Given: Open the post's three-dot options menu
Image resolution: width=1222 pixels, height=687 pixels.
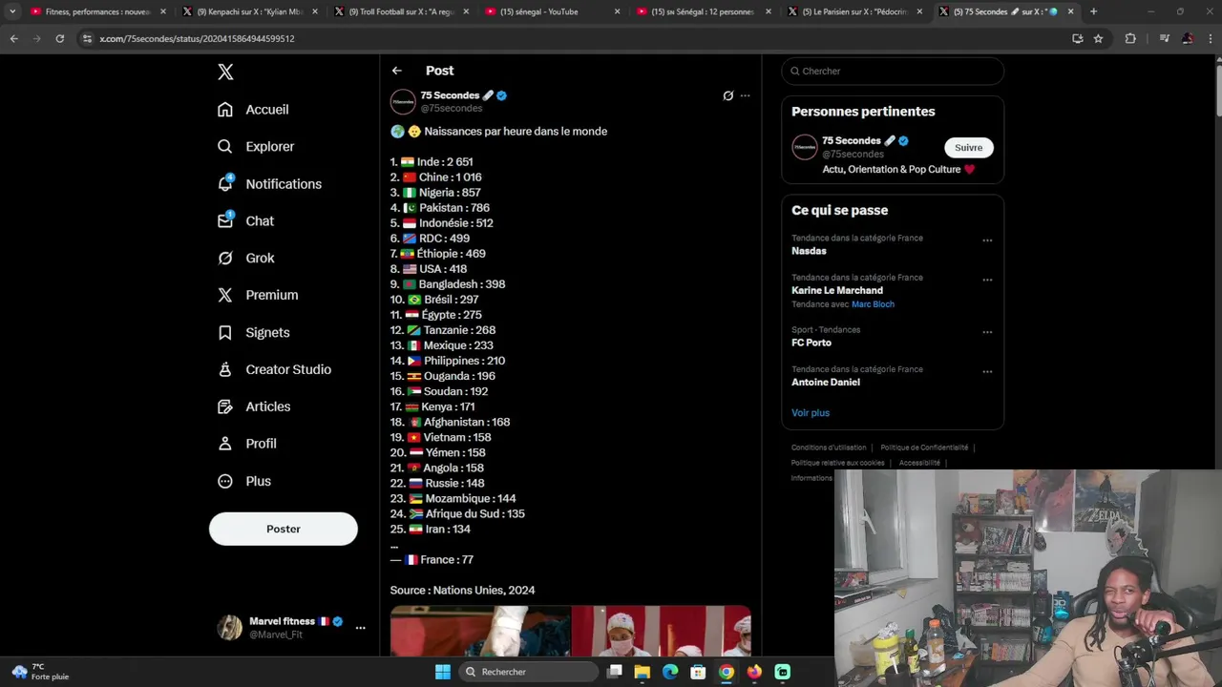Looking at the screenshot, I should click(x=746, y=95).
